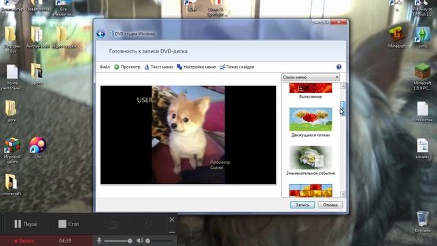Open the minecraft folder on desktop
The height and width of the screenshot is (246, 437).
pos(12,184)
